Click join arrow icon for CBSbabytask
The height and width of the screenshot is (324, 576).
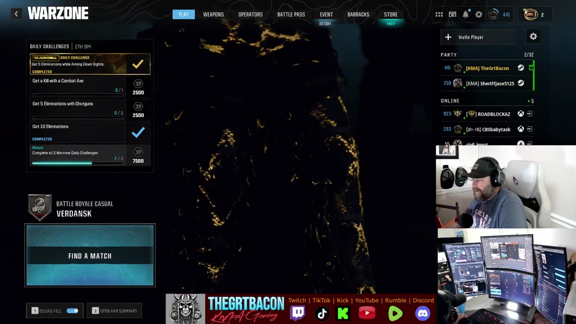point(530,129)
